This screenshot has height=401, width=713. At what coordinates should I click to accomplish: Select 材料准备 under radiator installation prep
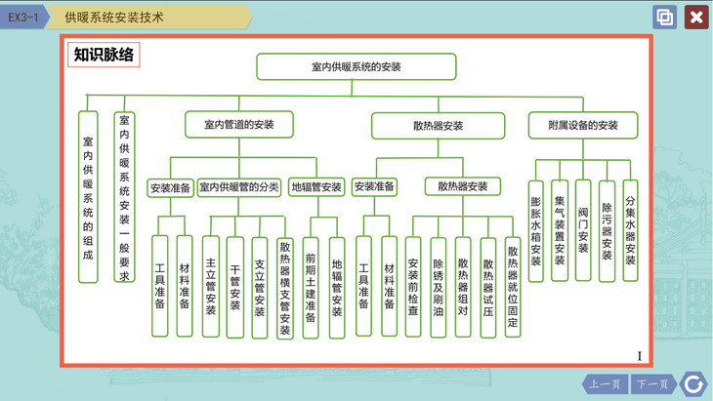[390, 286]
